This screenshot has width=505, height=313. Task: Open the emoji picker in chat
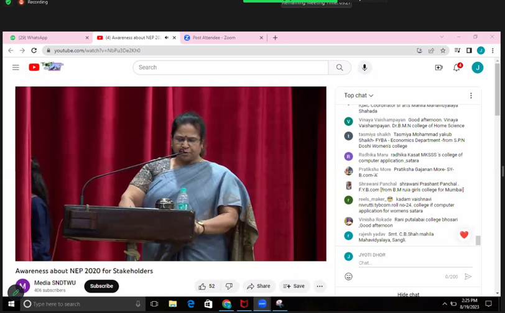click(x=348, y=276)
